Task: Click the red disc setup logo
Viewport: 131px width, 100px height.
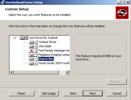Action: 122,13
